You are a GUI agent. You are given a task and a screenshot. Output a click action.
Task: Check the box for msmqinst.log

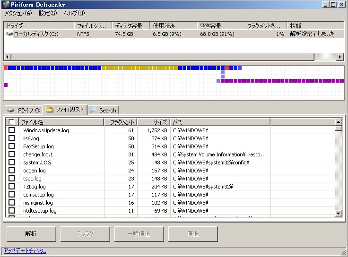pos(11,203)
